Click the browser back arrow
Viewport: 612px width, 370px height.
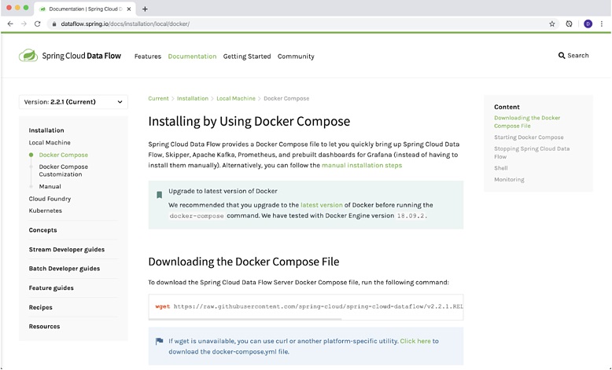pos(10,24)
